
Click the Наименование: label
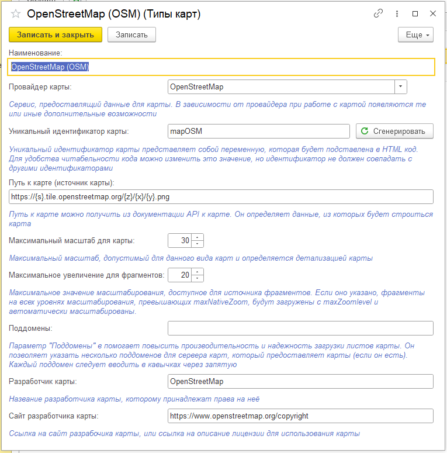(36, 53)
